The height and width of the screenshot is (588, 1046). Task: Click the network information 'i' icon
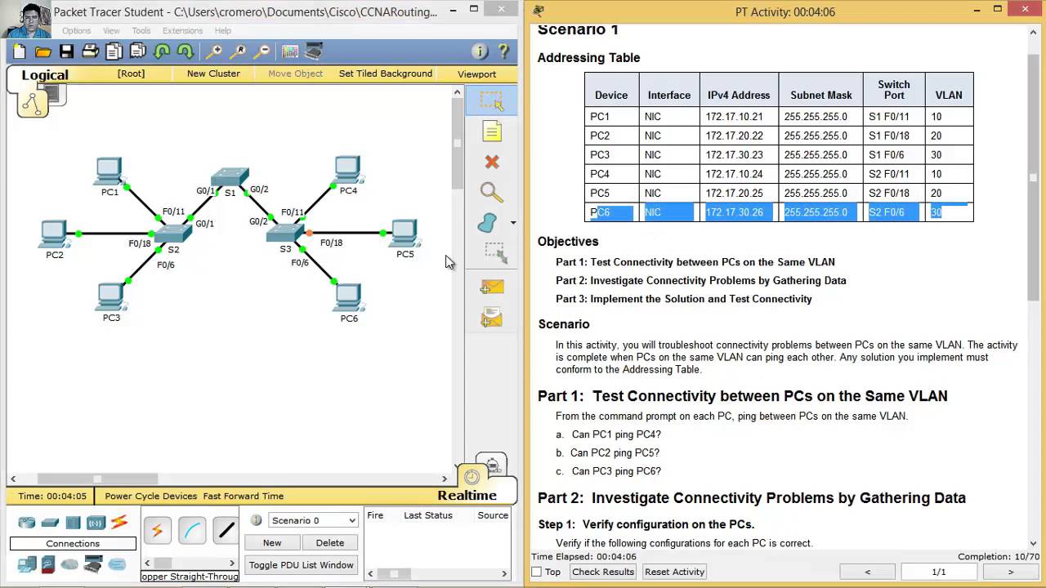(480, 51)
